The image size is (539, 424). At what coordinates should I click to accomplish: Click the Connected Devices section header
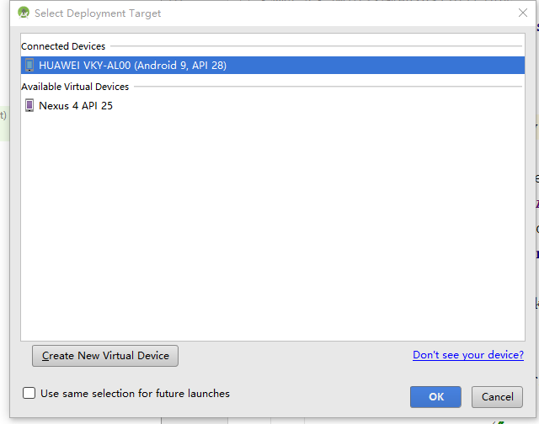63,46
